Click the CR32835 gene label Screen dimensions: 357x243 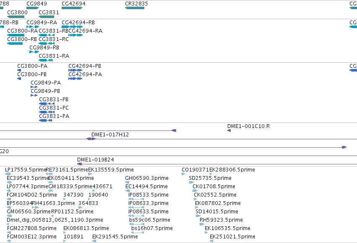pyautogui.click(x=137, y=4)
